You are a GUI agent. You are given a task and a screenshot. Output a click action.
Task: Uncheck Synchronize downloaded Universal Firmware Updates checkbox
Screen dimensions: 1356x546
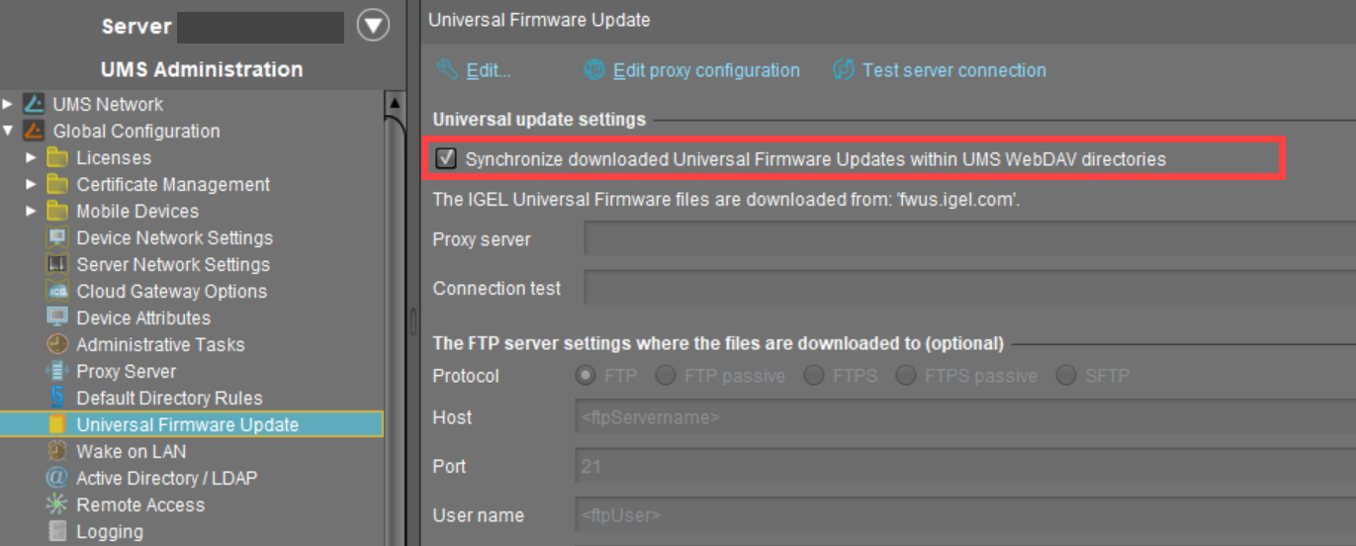click(447, 158)
